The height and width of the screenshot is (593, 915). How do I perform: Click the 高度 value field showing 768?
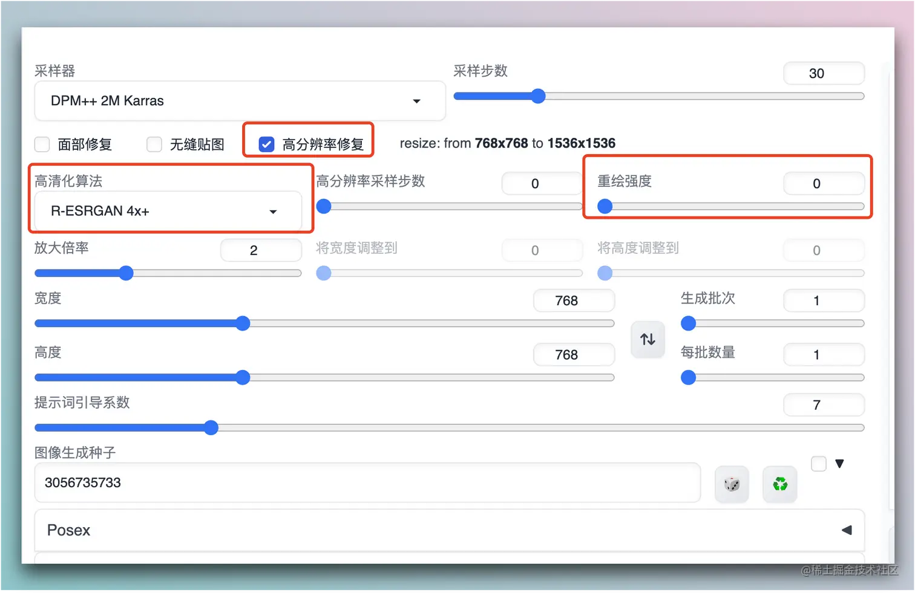[574, 355]
